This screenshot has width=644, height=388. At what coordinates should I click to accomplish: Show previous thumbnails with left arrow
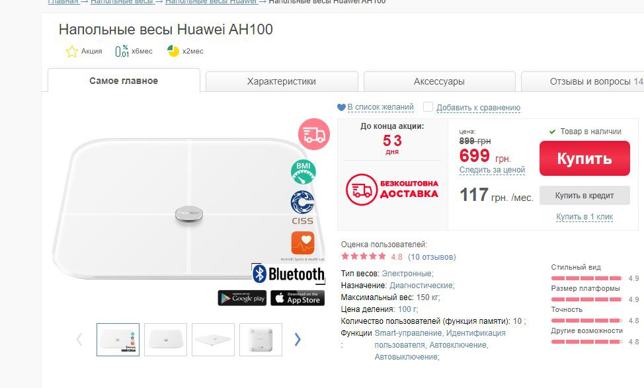point(79,339)
